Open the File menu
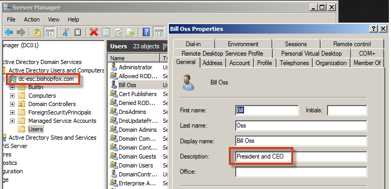Viewport: 391px width, 189px height. [11, 19]
